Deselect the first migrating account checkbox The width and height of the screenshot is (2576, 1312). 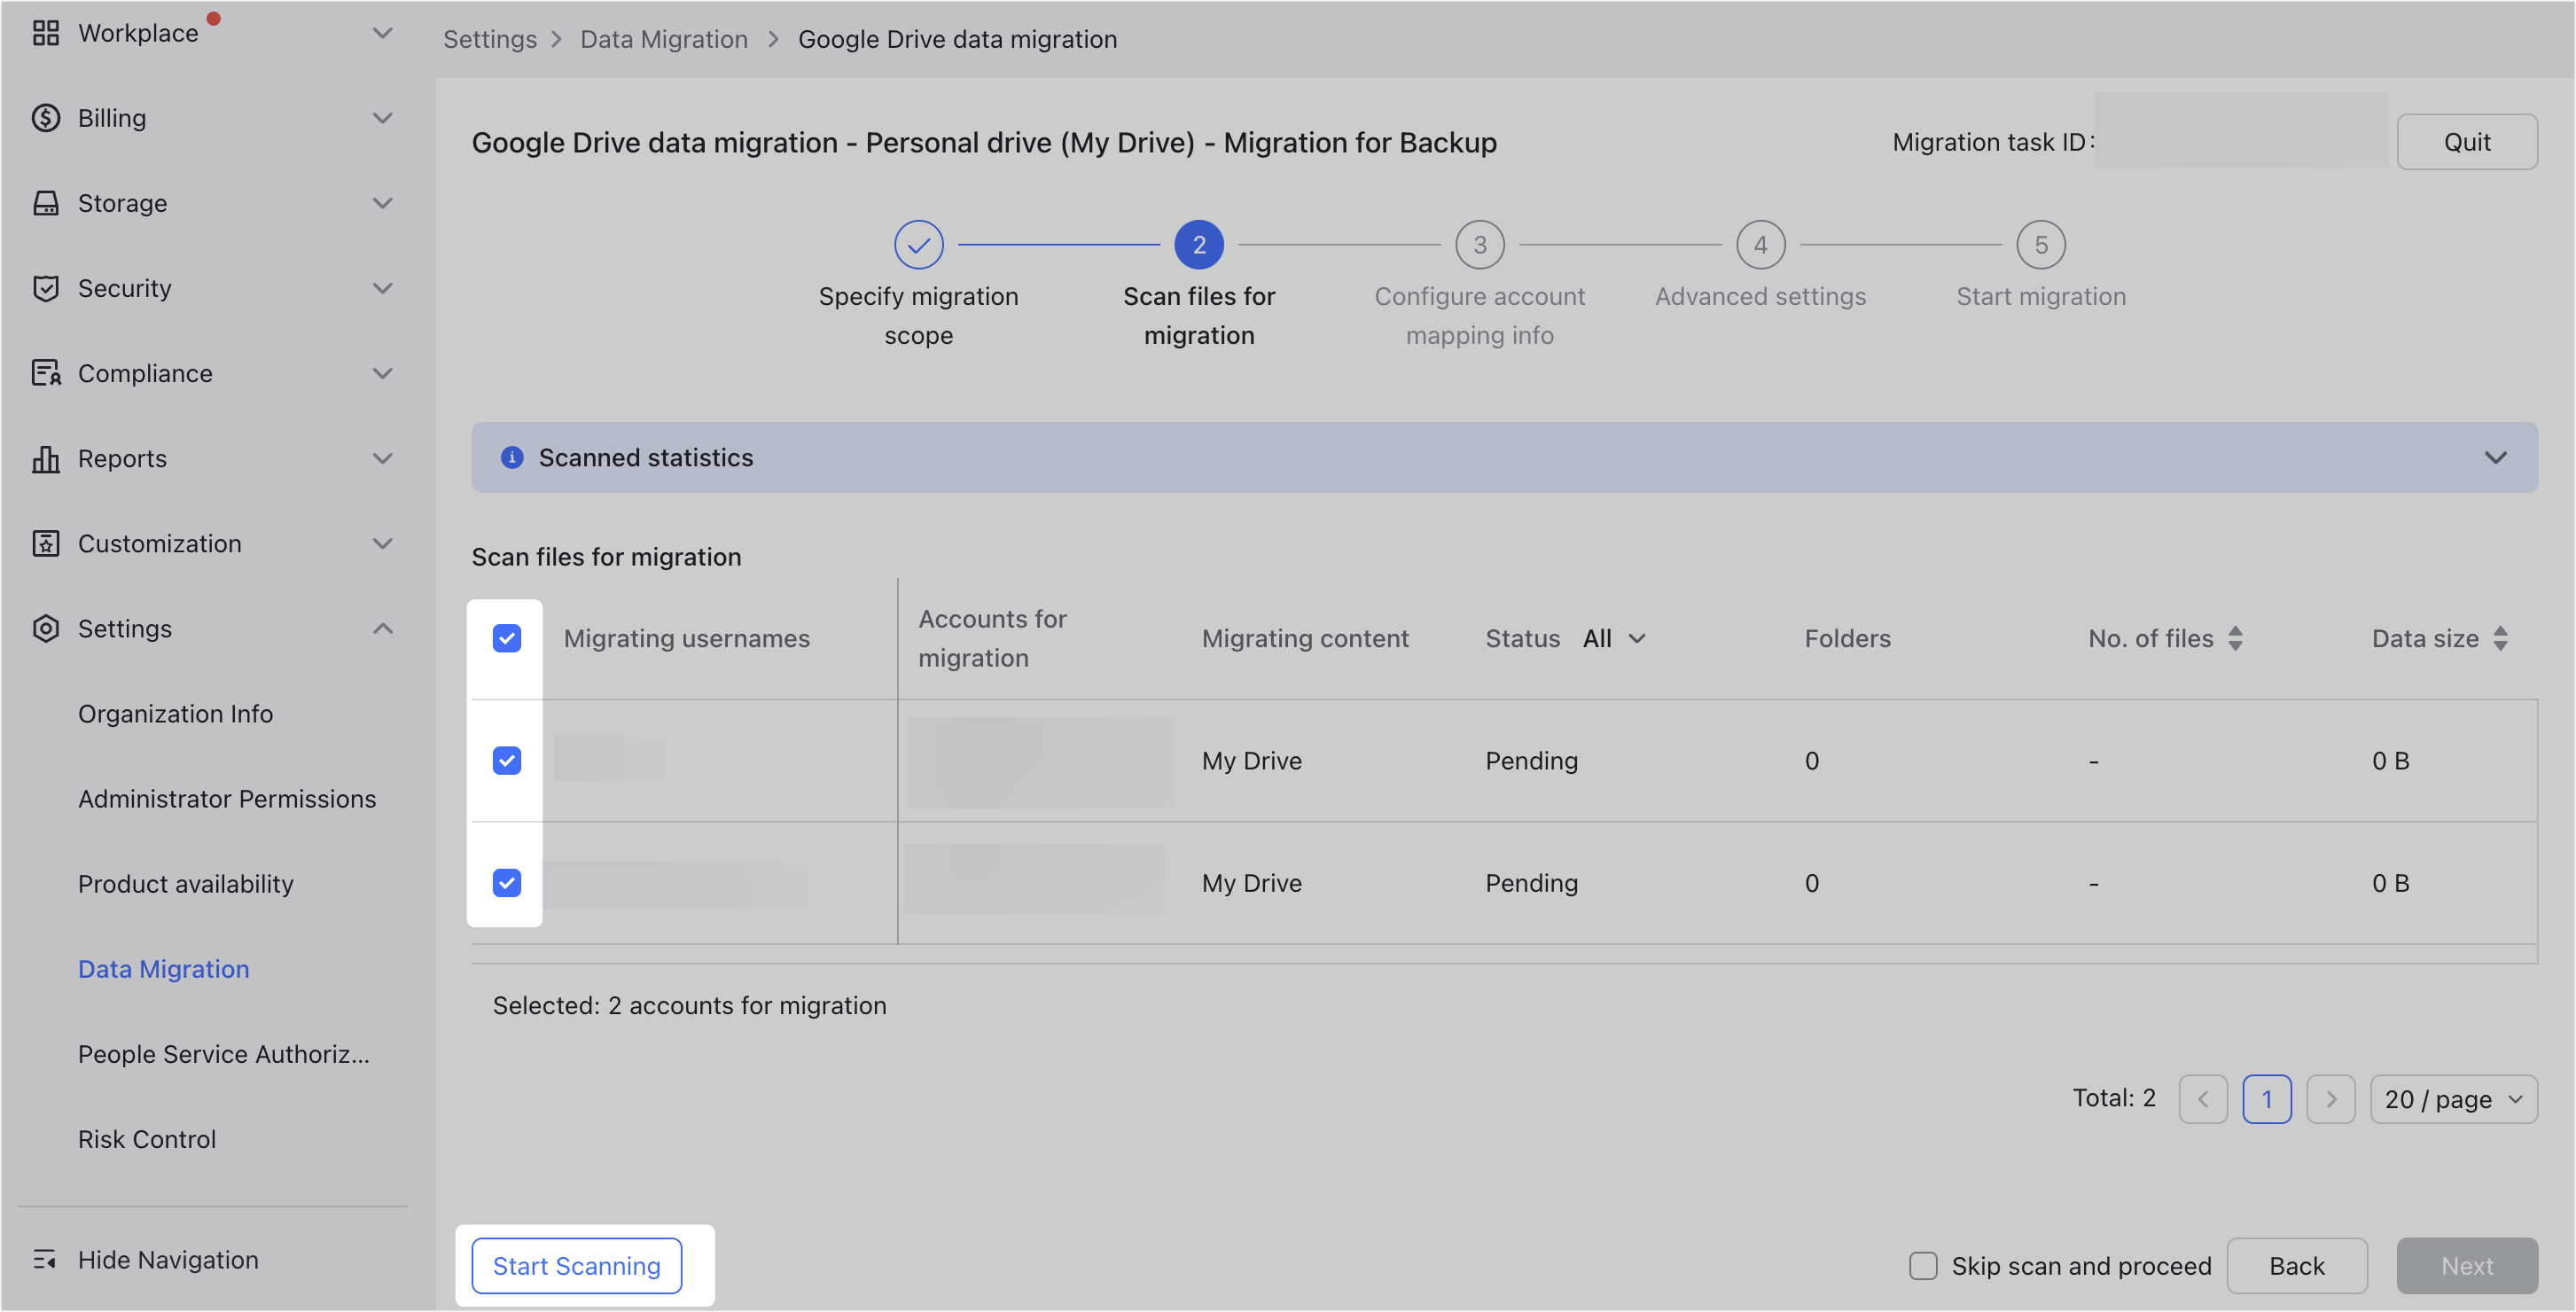tap(507, 760)
